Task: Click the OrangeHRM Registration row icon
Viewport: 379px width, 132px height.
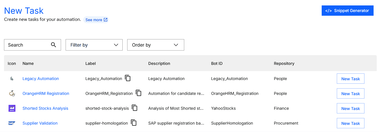Action: point(11,93)
